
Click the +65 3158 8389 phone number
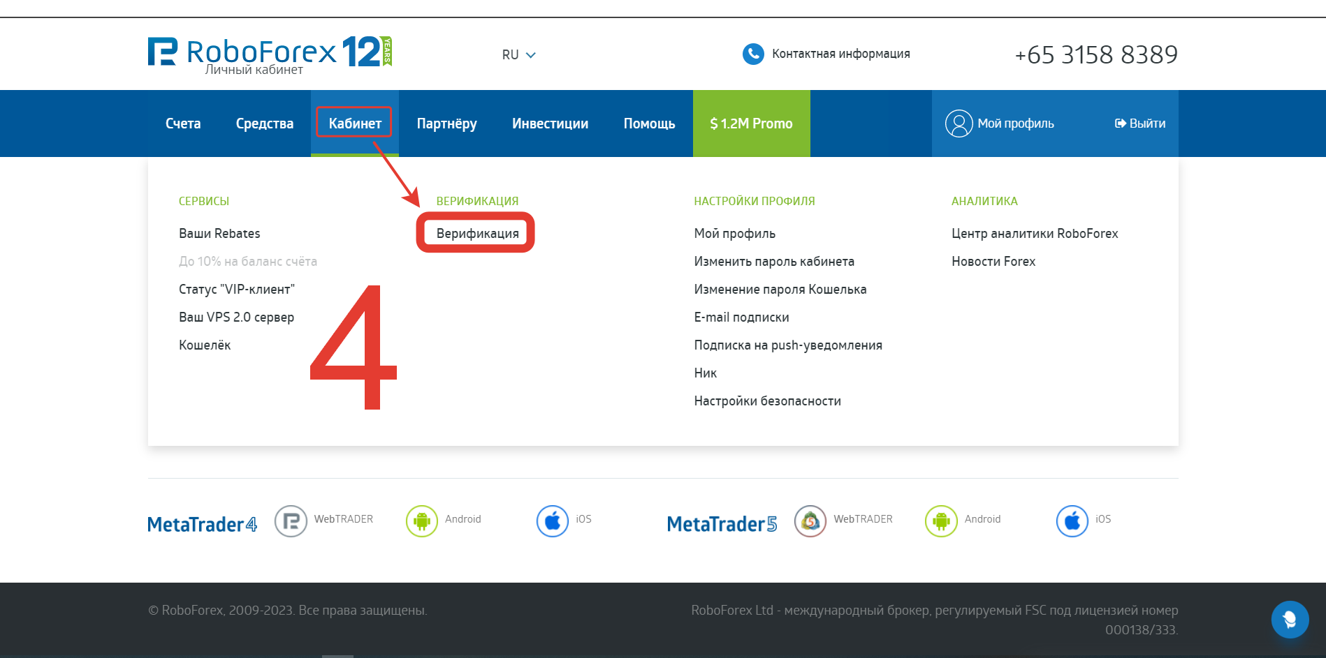pyautogui.click(x=1096, y=54)
